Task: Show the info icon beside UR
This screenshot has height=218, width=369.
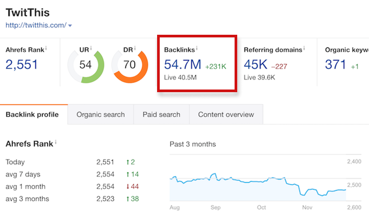Action: point(91,48)
